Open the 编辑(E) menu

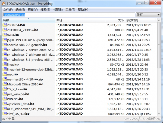tap(20, 10)
